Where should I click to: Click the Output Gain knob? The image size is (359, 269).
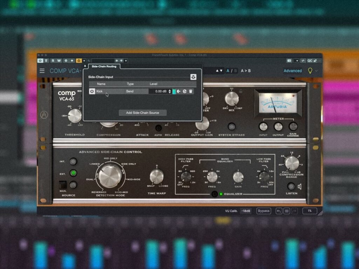(x=202, y=124)
